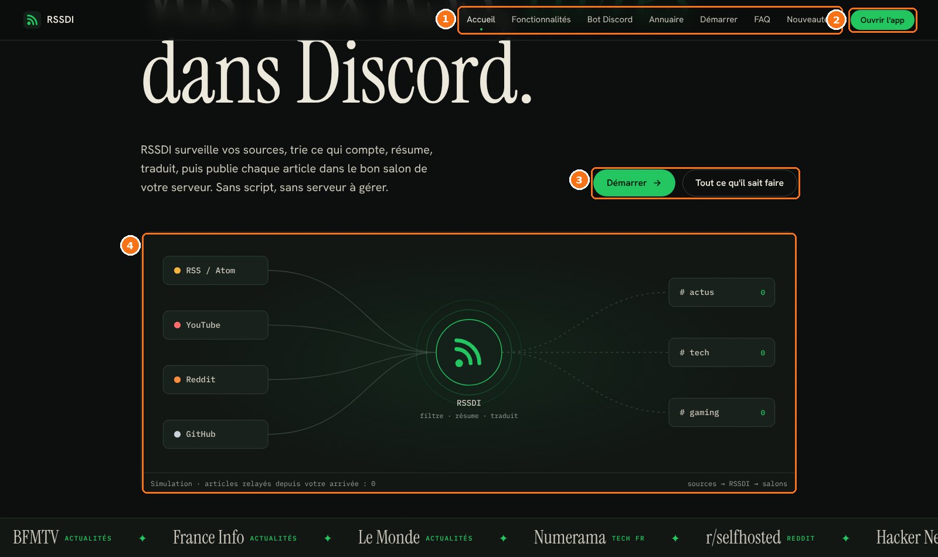The height and width of the screenshot is (557, 938).
Task: Click Numerama in the ticker
Action: click(x=569, y=537)
